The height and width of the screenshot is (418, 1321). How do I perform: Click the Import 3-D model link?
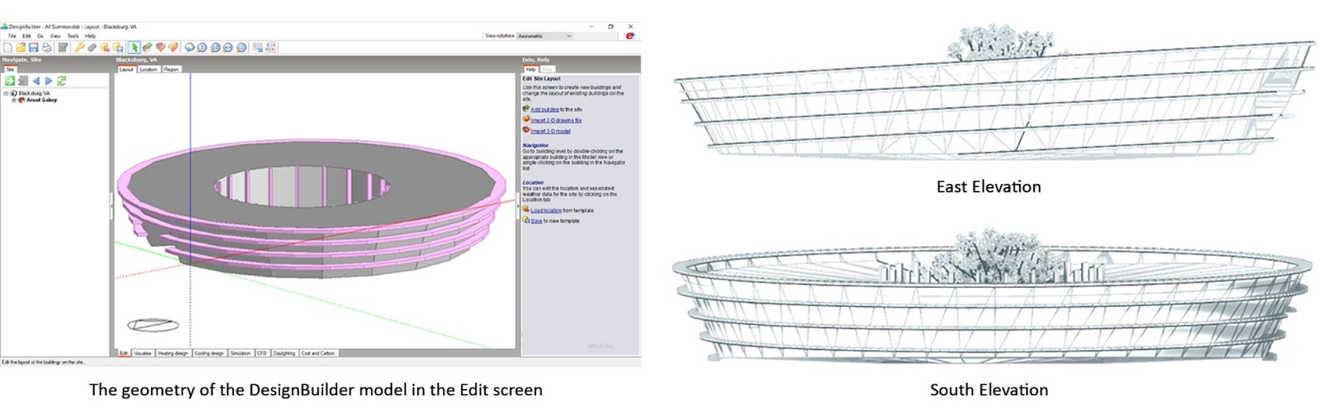[x=550, y=131]
